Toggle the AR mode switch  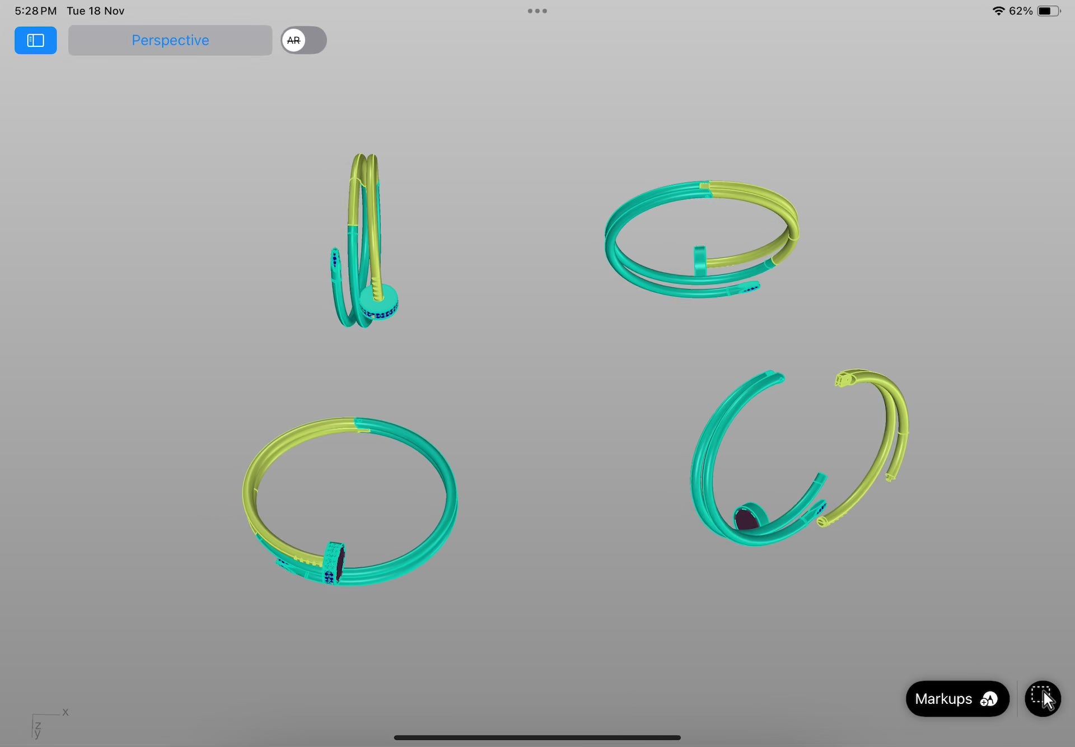(303, 40)
